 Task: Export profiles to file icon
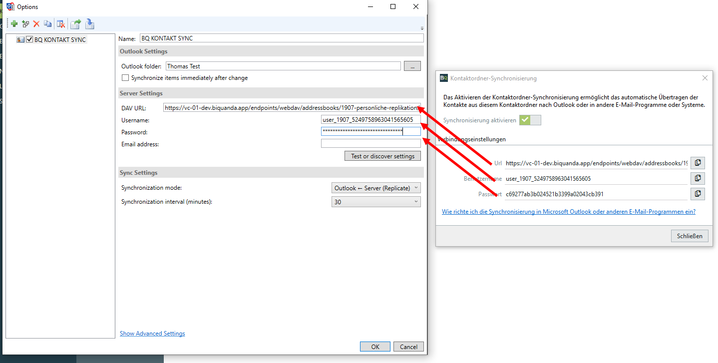pyautogui.click(x=75, y=24)
